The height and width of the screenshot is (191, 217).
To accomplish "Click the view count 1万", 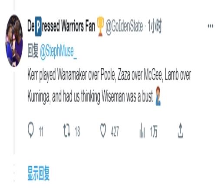I will coord(154,132).
